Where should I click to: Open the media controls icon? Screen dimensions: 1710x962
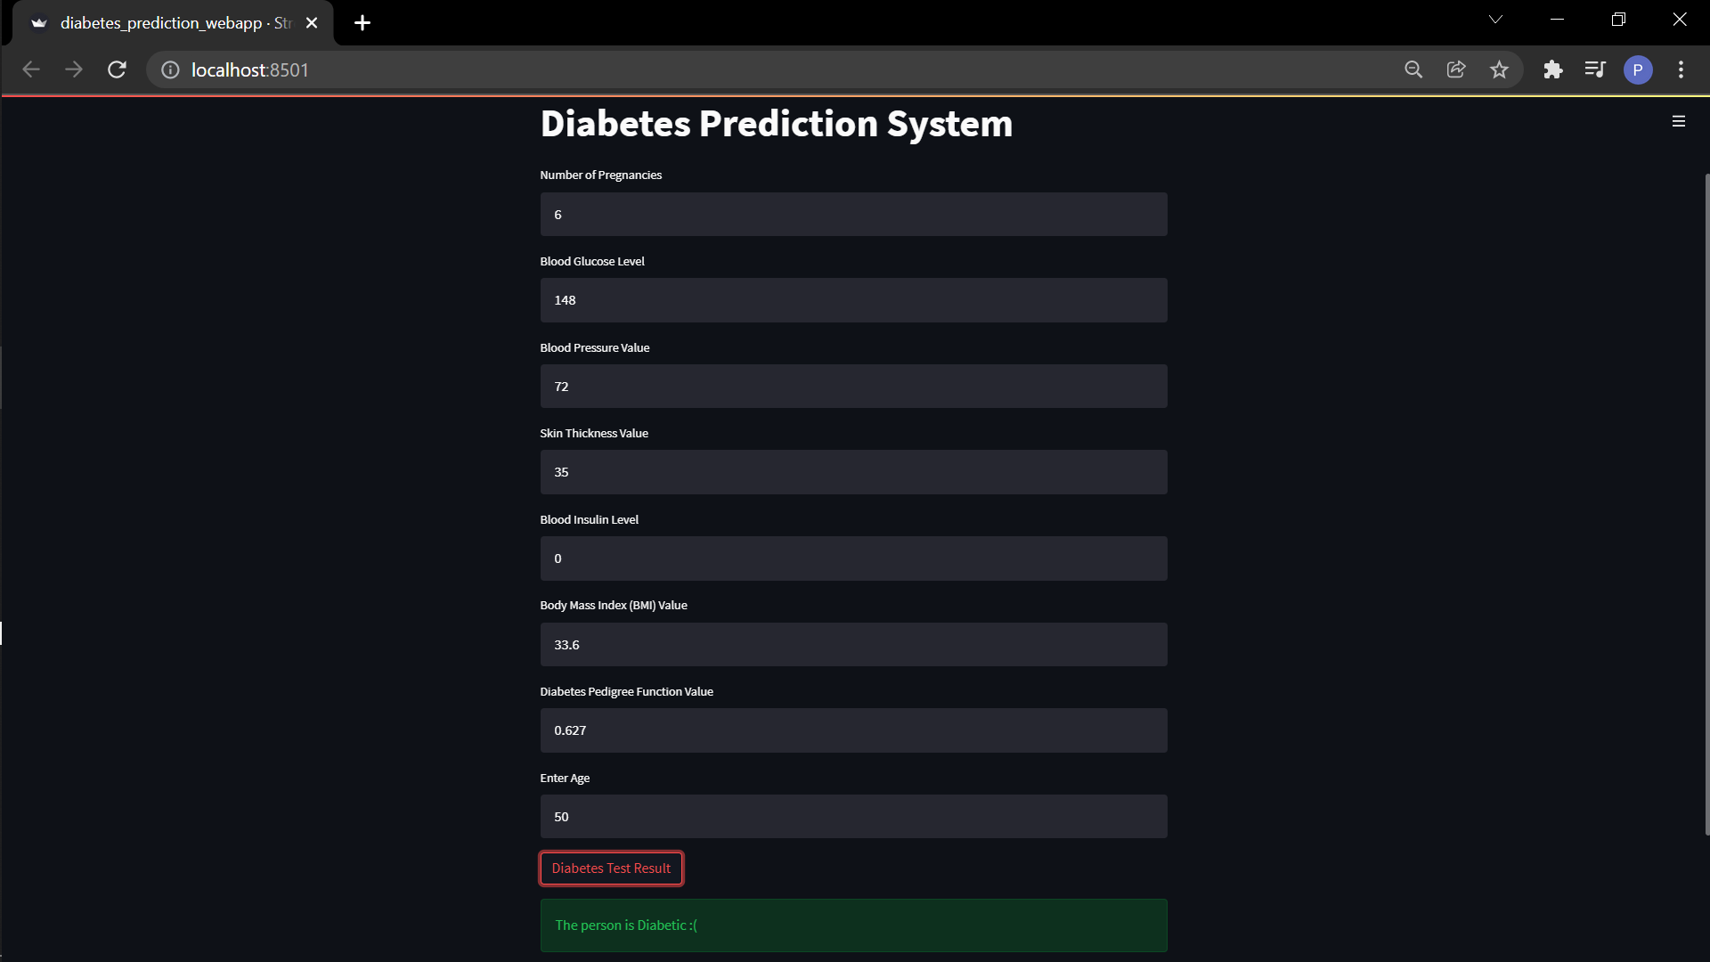point(1595,69)
